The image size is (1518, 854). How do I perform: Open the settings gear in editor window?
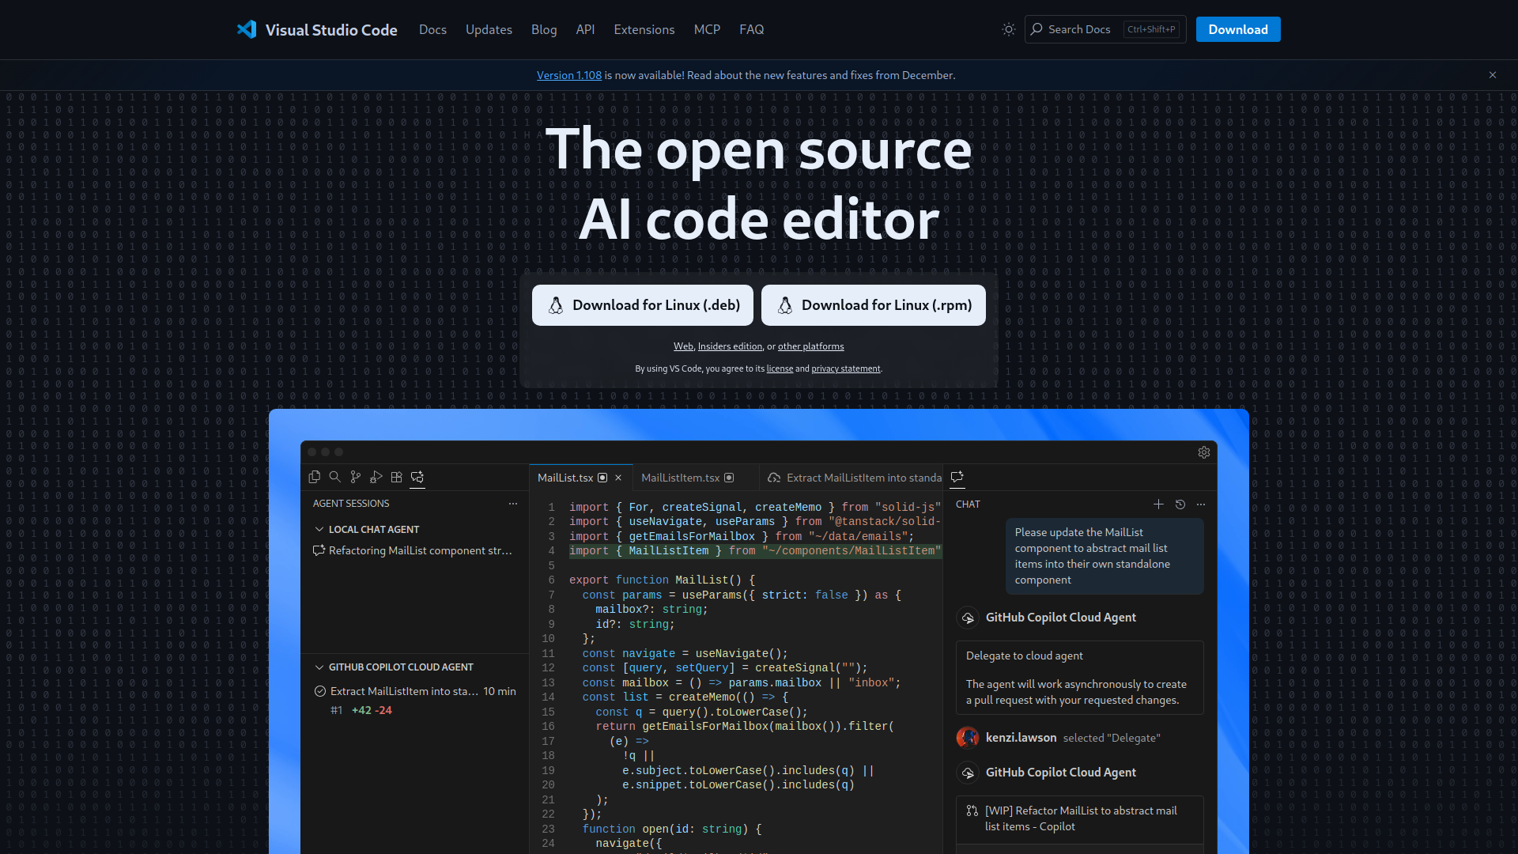[x=1204, y=452]
